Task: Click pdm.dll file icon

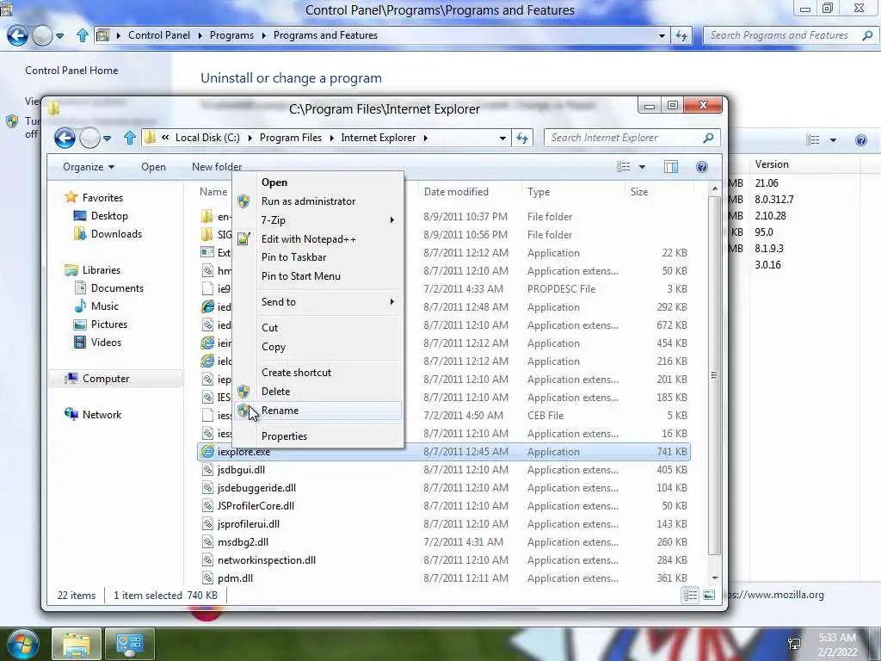Action: click(x=207, y=578)
